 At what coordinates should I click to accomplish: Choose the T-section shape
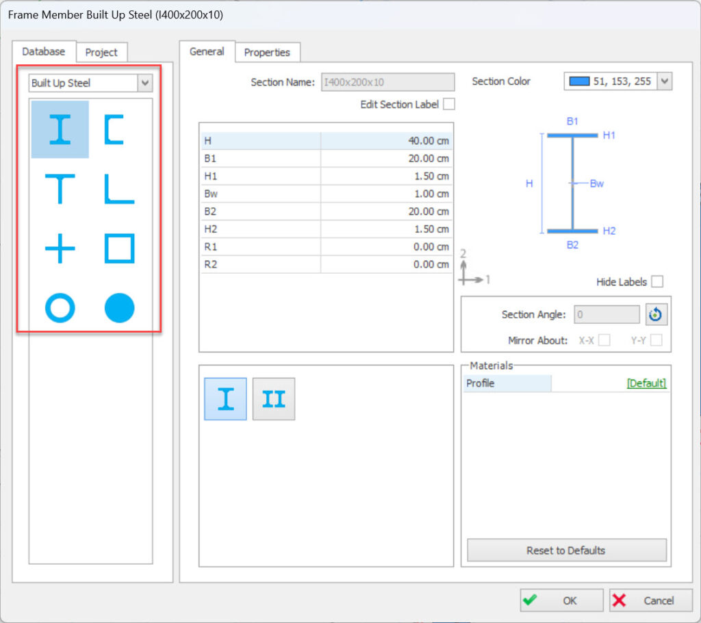(60, 188)
